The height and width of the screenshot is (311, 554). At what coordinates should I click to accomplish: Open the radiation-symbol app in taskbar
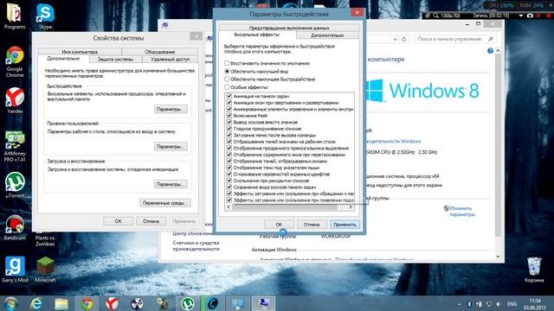(x=137, y=303)
